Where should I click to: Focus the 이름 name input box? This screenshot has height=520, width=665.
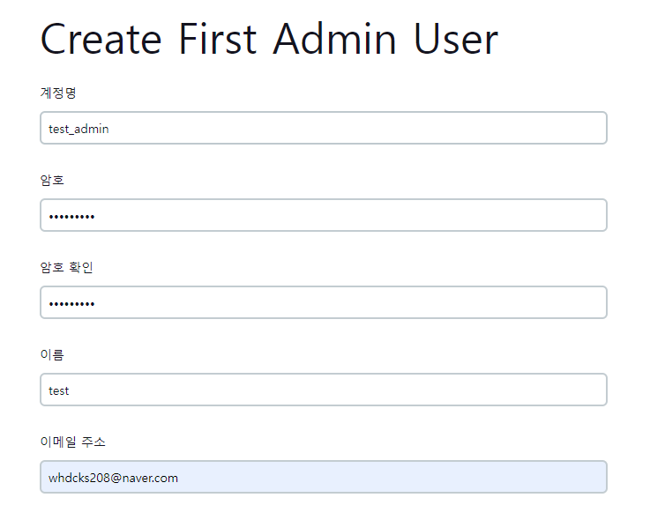pos(324,390)
